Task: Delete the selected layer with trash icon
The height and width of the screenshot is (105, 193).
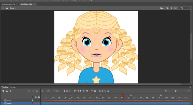Action: point(11,91)
